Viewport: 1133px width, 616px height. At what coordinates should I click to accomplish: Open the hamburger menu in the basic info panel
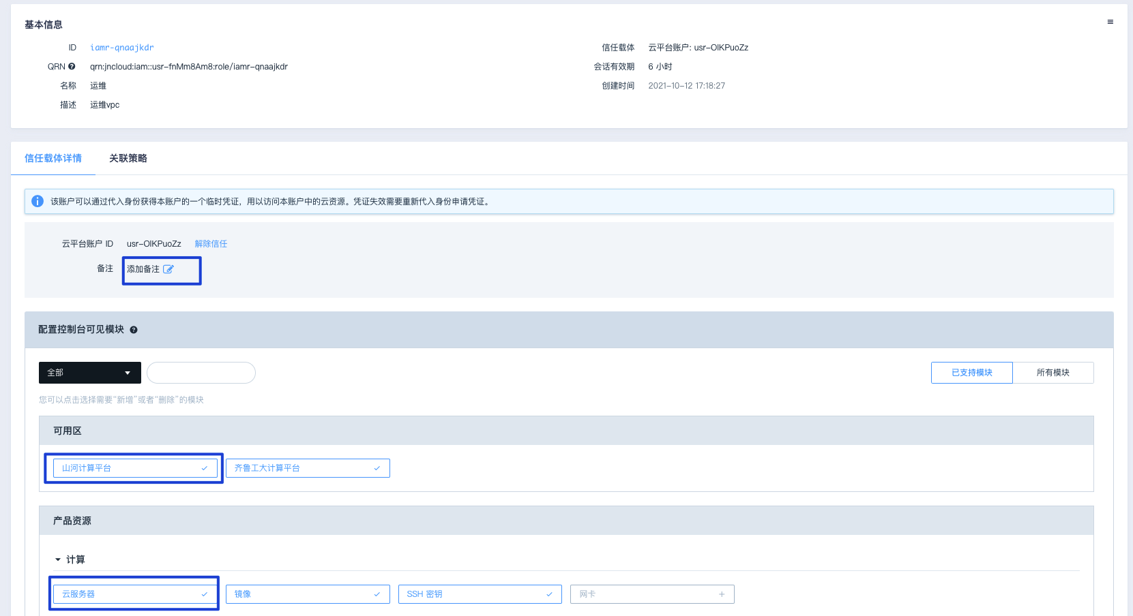1110,22
